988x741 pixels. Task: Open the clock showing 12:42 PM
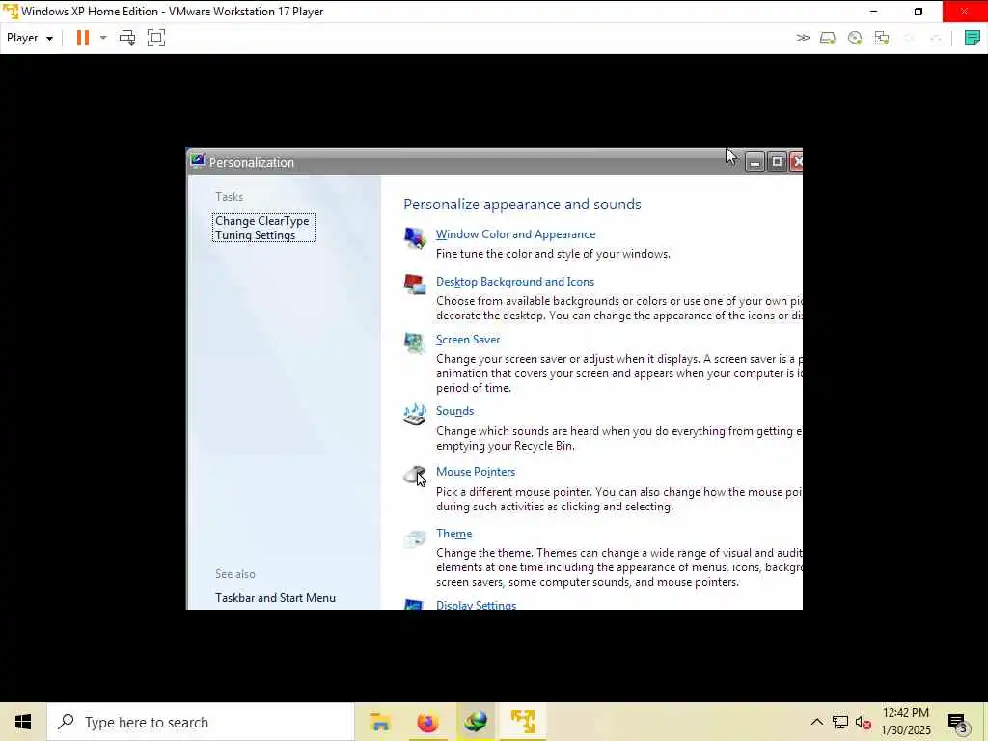click(905, 722)
